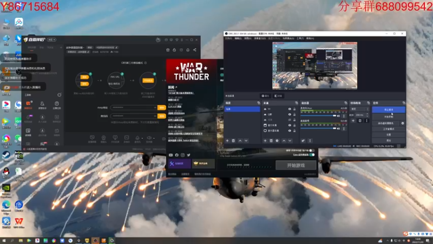Open the transition type dropdown in OBS

(359, 109)
